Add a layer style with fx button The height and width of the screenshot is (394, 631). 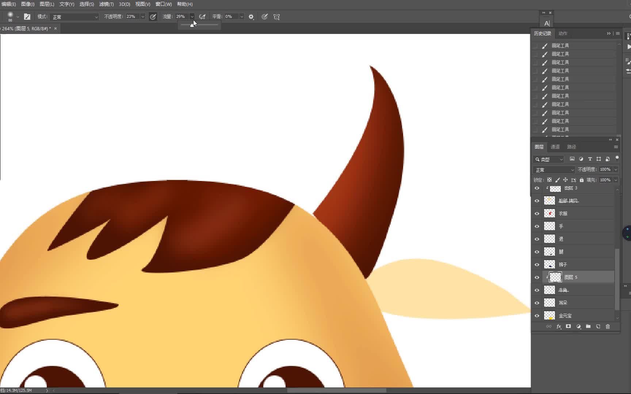point(559,327)
